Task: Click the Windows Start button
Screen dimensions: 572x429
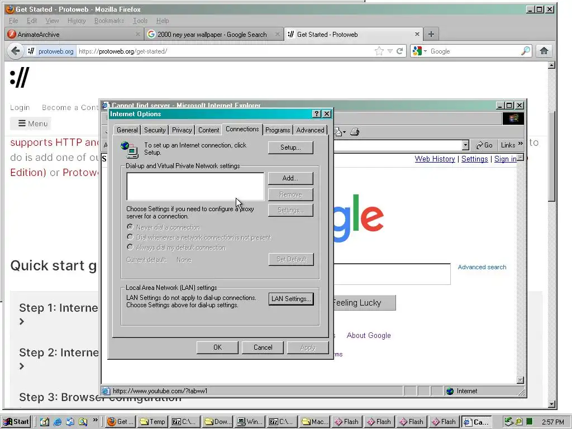Action: (x=16, y=422)
